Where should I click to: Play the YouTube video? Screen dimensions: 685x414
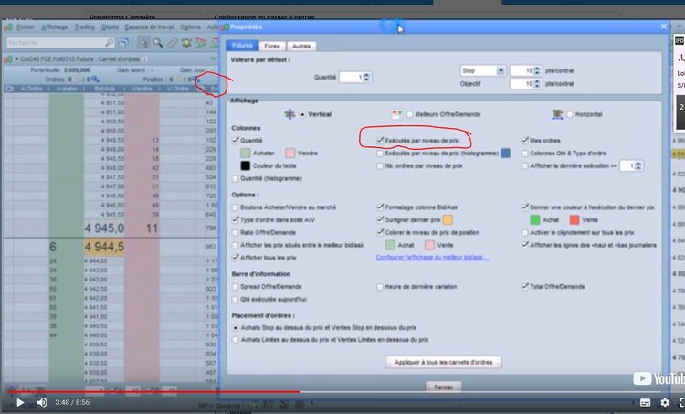point(20,402)
